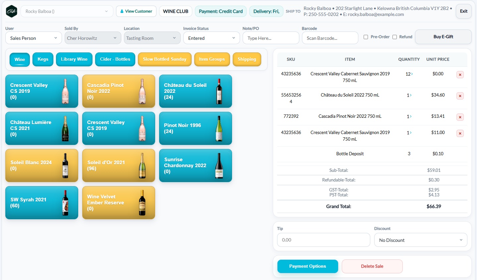The width and height of the screenshot is (477, 280).
Task: Open the Rocky Balboa customer dropdown
Action: pyautogui.click(x=67, y=11)
